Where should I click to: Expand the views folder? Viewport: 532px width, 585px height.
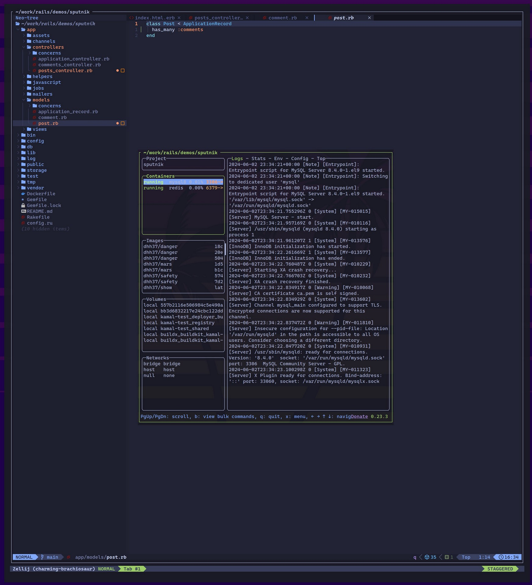(39, 129)
